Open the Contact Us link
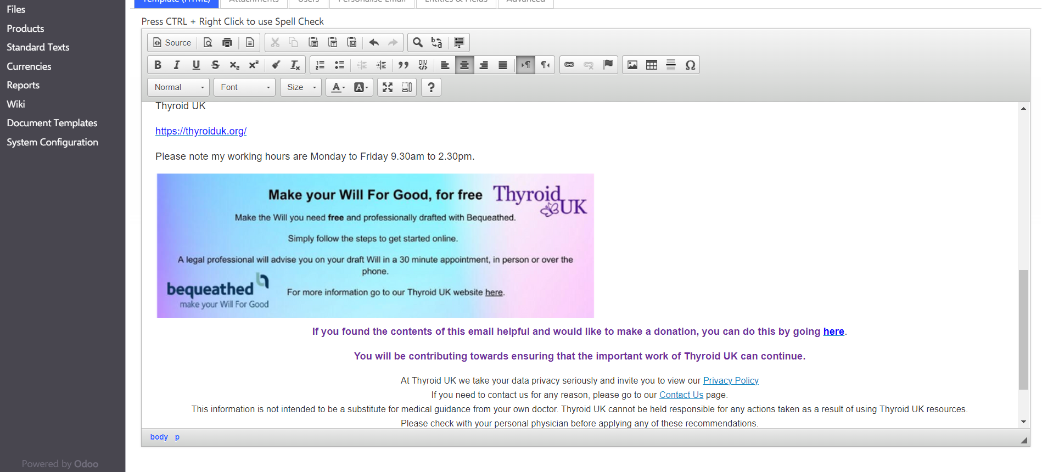This screenshot has height=472, width=1042. click(x=681, y=395)
